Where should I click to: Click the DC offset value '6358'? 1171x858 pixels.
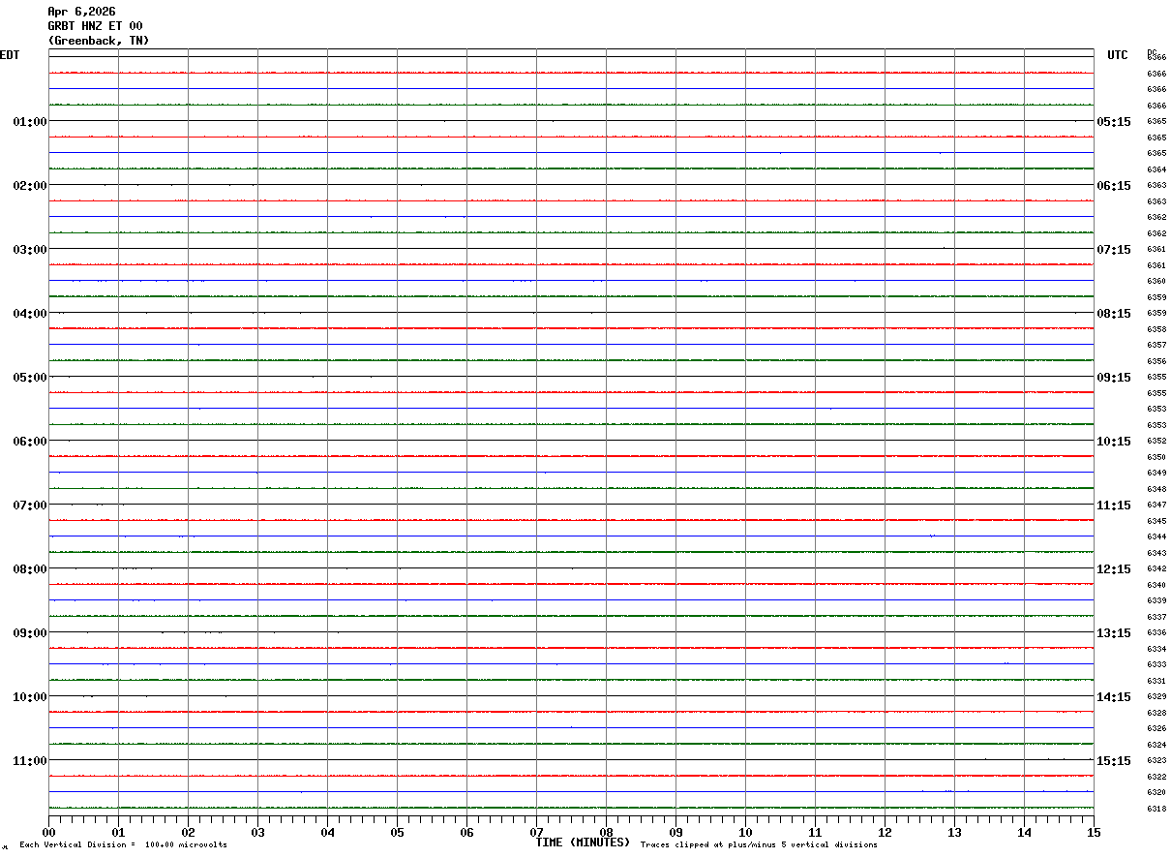(1156, 329)
